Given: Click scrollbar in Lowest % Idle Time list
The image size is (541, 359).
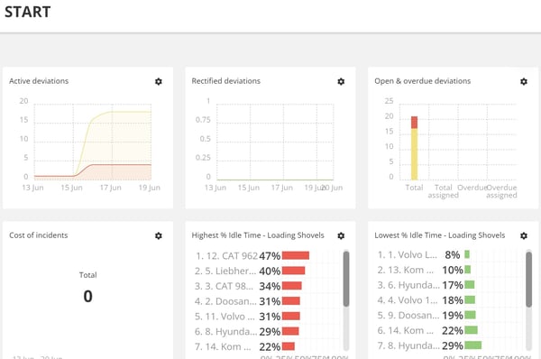Looking at the screenshot, I should pyautogui.click(x=528, y=279).
